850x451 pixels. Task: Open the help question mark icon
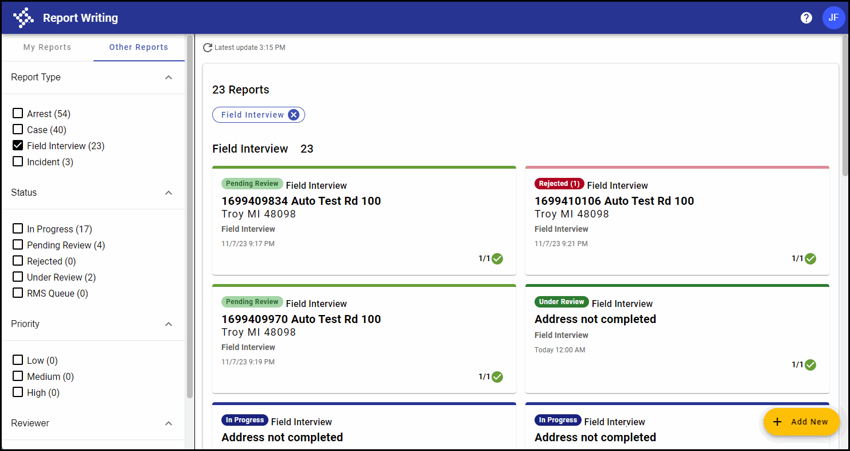(806, 18)
